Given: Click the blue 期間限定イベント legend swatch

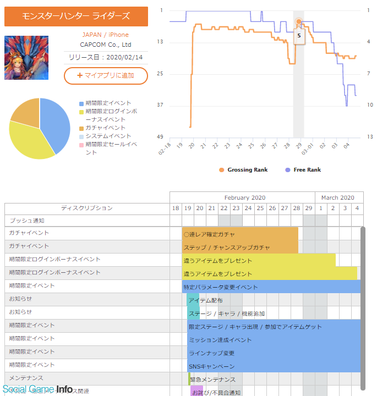Looking at the screenshot, I should click(x=81, y=104).
